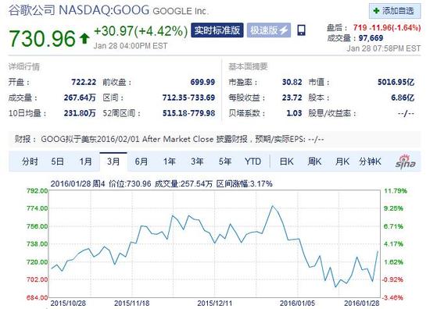Click the chart tooltip line showing 区间涨幅:3.17%
Viewport: 430px width, 309px height.
coord(162,183)
